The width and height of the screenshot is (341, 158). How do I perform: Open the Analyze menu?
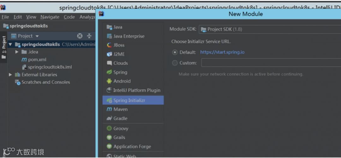(87, 17)
